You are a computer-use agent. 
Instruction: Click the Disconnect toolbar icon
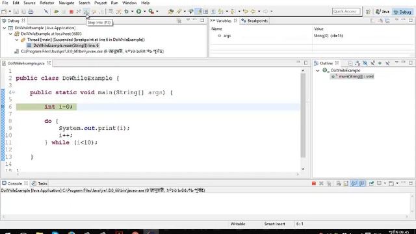click(x=79, y=12)
